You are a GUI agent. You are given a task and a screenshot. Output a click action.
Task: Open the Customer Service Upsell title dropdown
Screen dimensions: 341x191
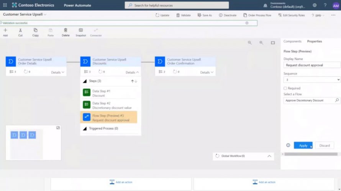pos(45,15)
